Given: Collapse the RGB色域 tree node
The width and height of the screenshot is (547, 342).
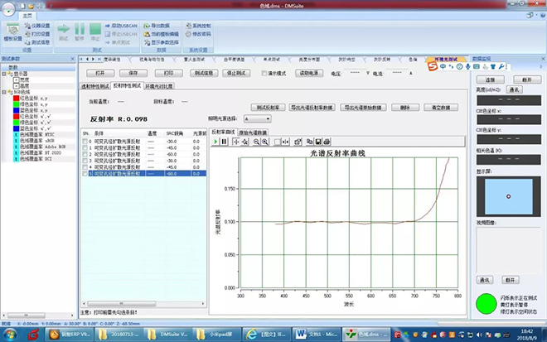Looking at the screenshot, I should [5, 89].
